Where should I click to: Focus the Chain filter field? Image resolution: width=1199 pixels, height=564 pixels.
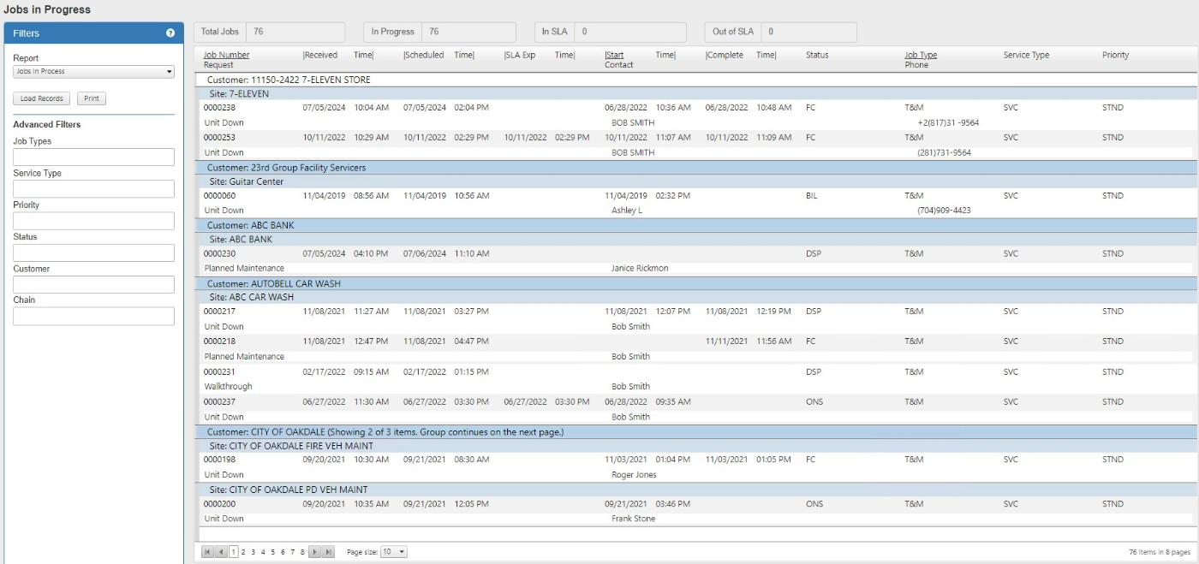click(x=93, y=316)
